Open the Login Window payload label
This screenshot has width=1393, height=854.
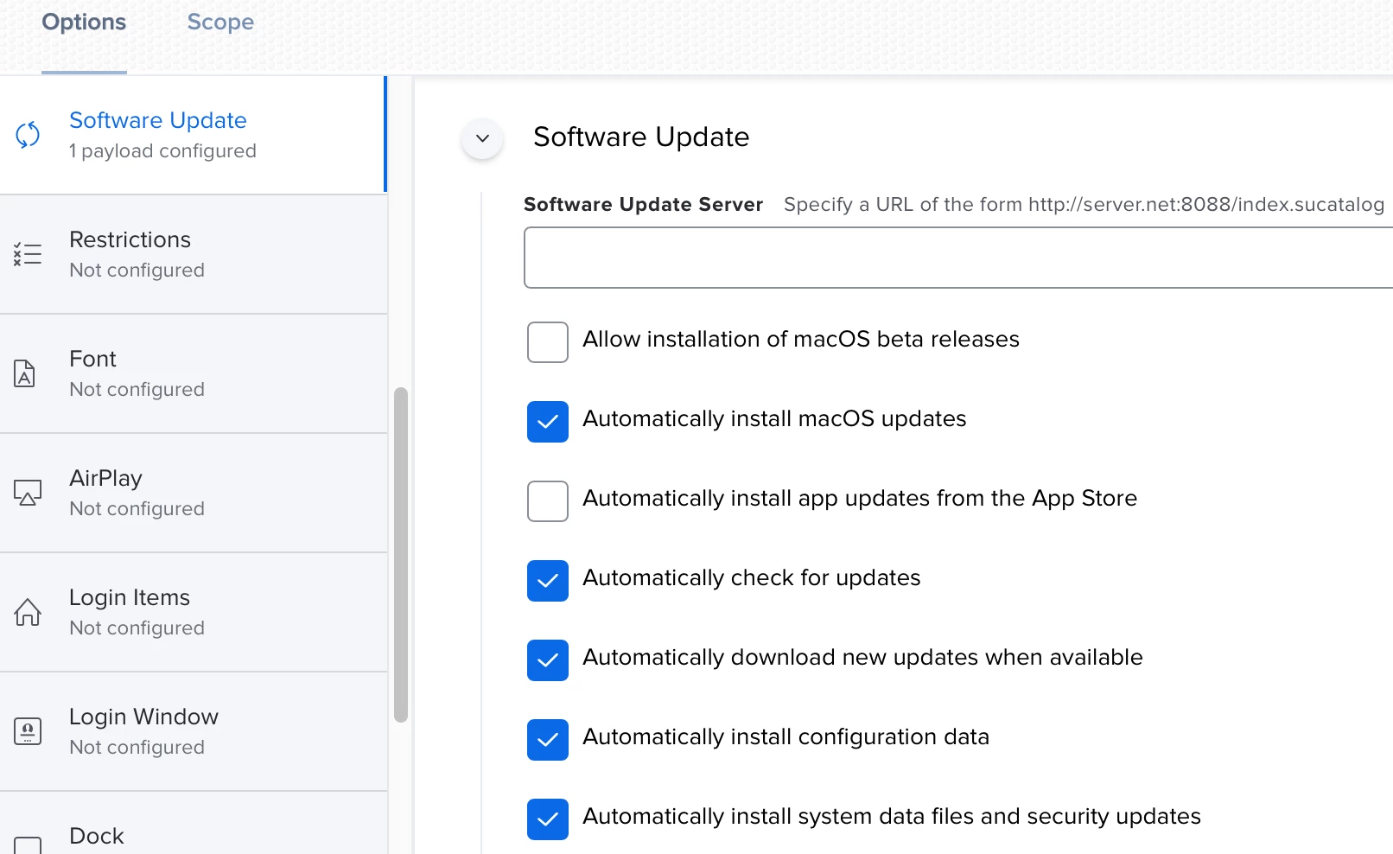click(x=143, y=717)
